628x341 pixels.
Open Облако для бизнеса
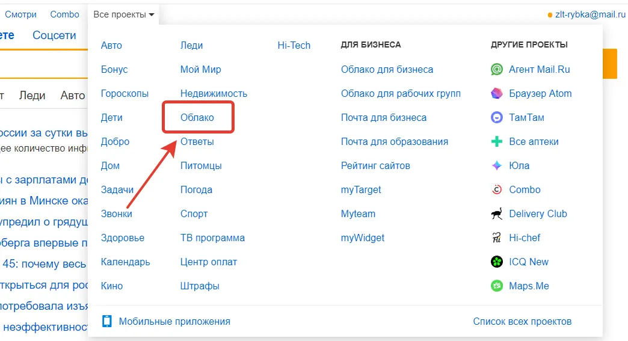tap(387, 69)
